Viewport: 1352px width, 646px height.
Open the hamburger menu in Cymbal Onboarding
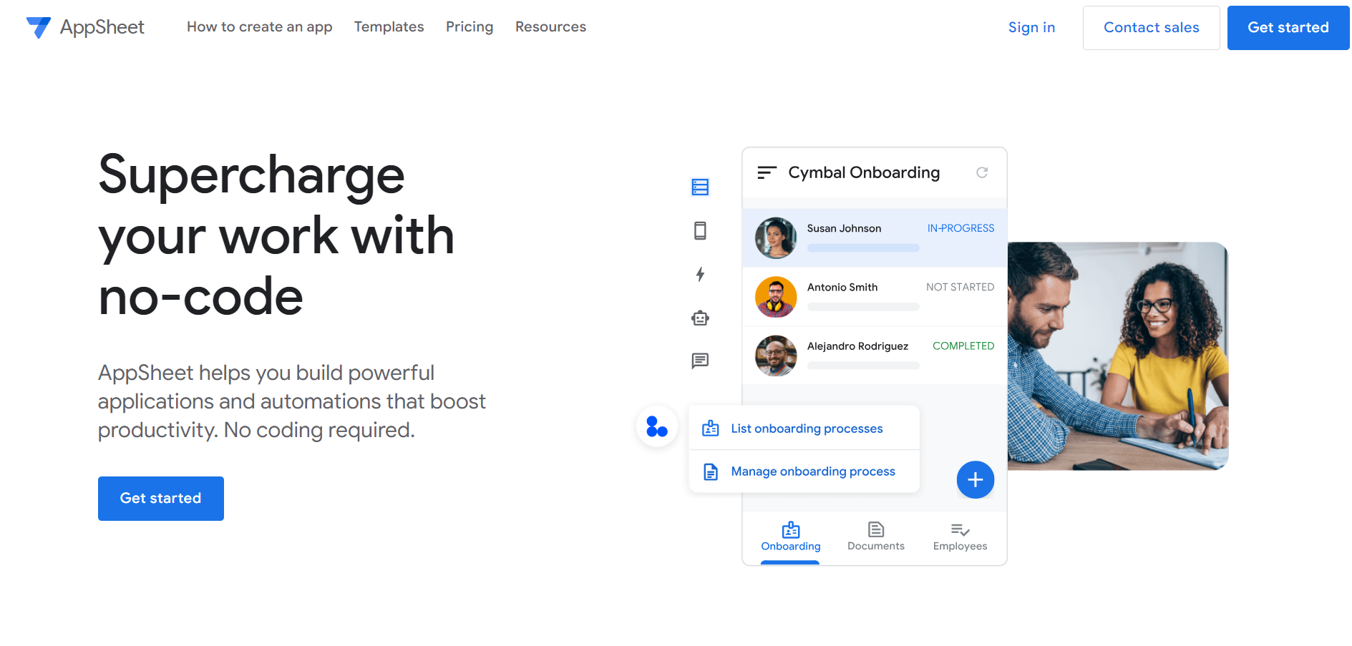pos(767,172)
